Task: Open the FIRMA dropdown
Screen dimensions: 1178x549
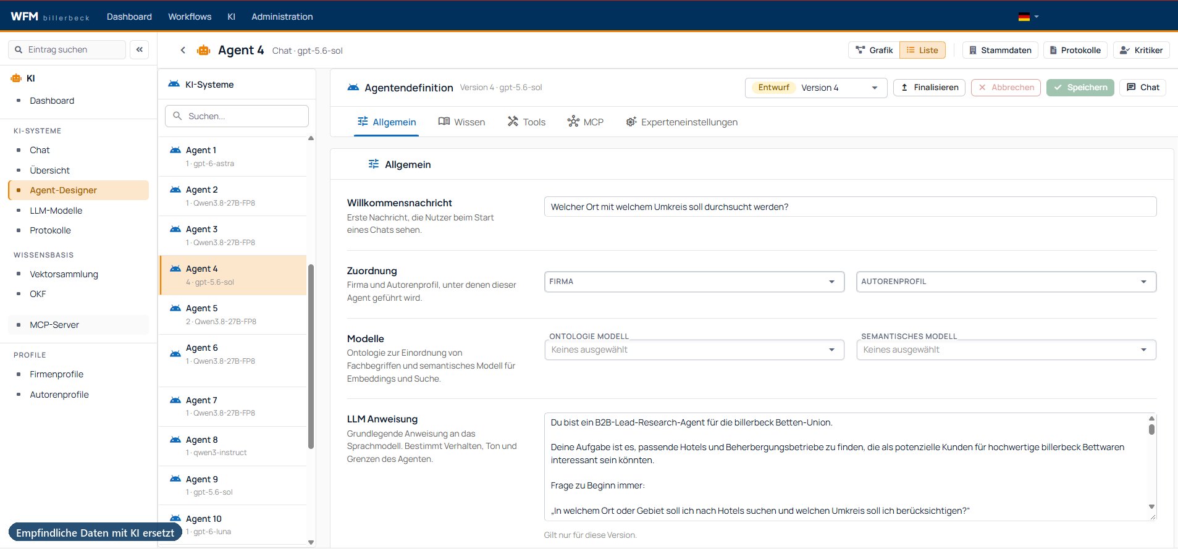Action: [694, 282]
